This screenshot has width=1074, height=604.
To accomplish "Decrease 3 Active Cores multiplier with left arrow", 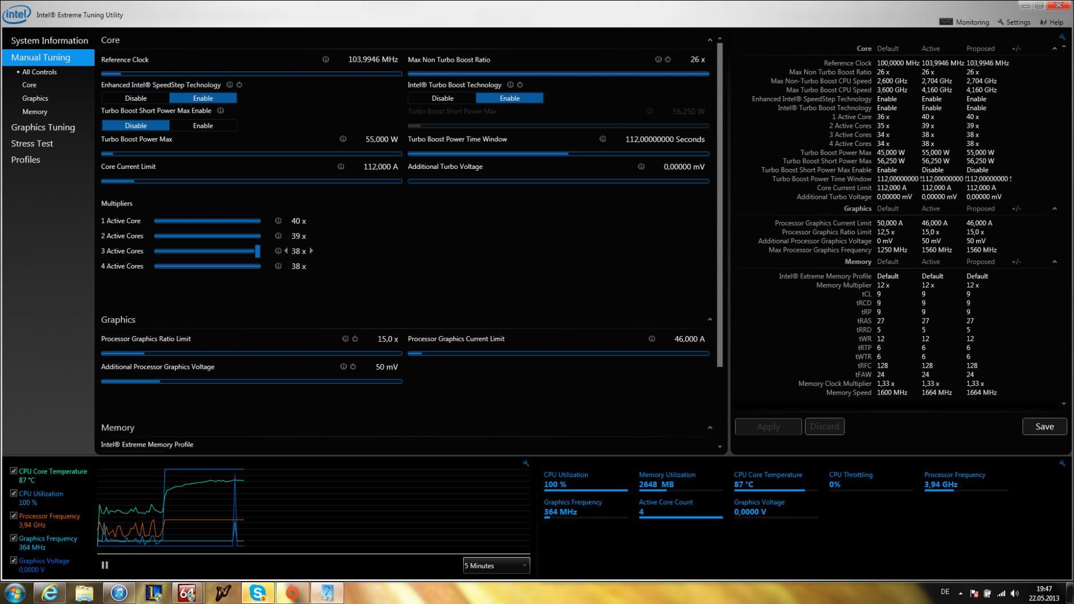I will coord(286,251).
